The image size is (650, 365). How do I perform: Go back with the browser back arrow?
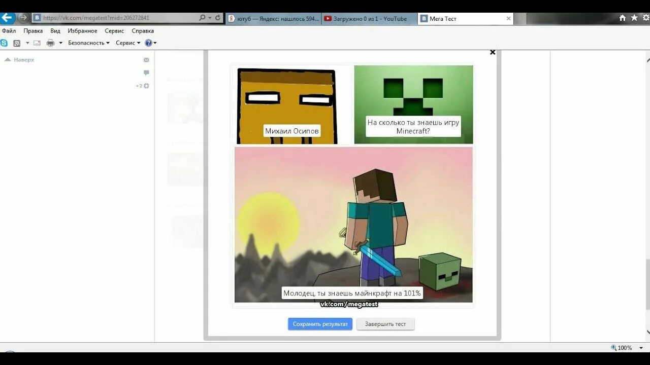[7, 18]
